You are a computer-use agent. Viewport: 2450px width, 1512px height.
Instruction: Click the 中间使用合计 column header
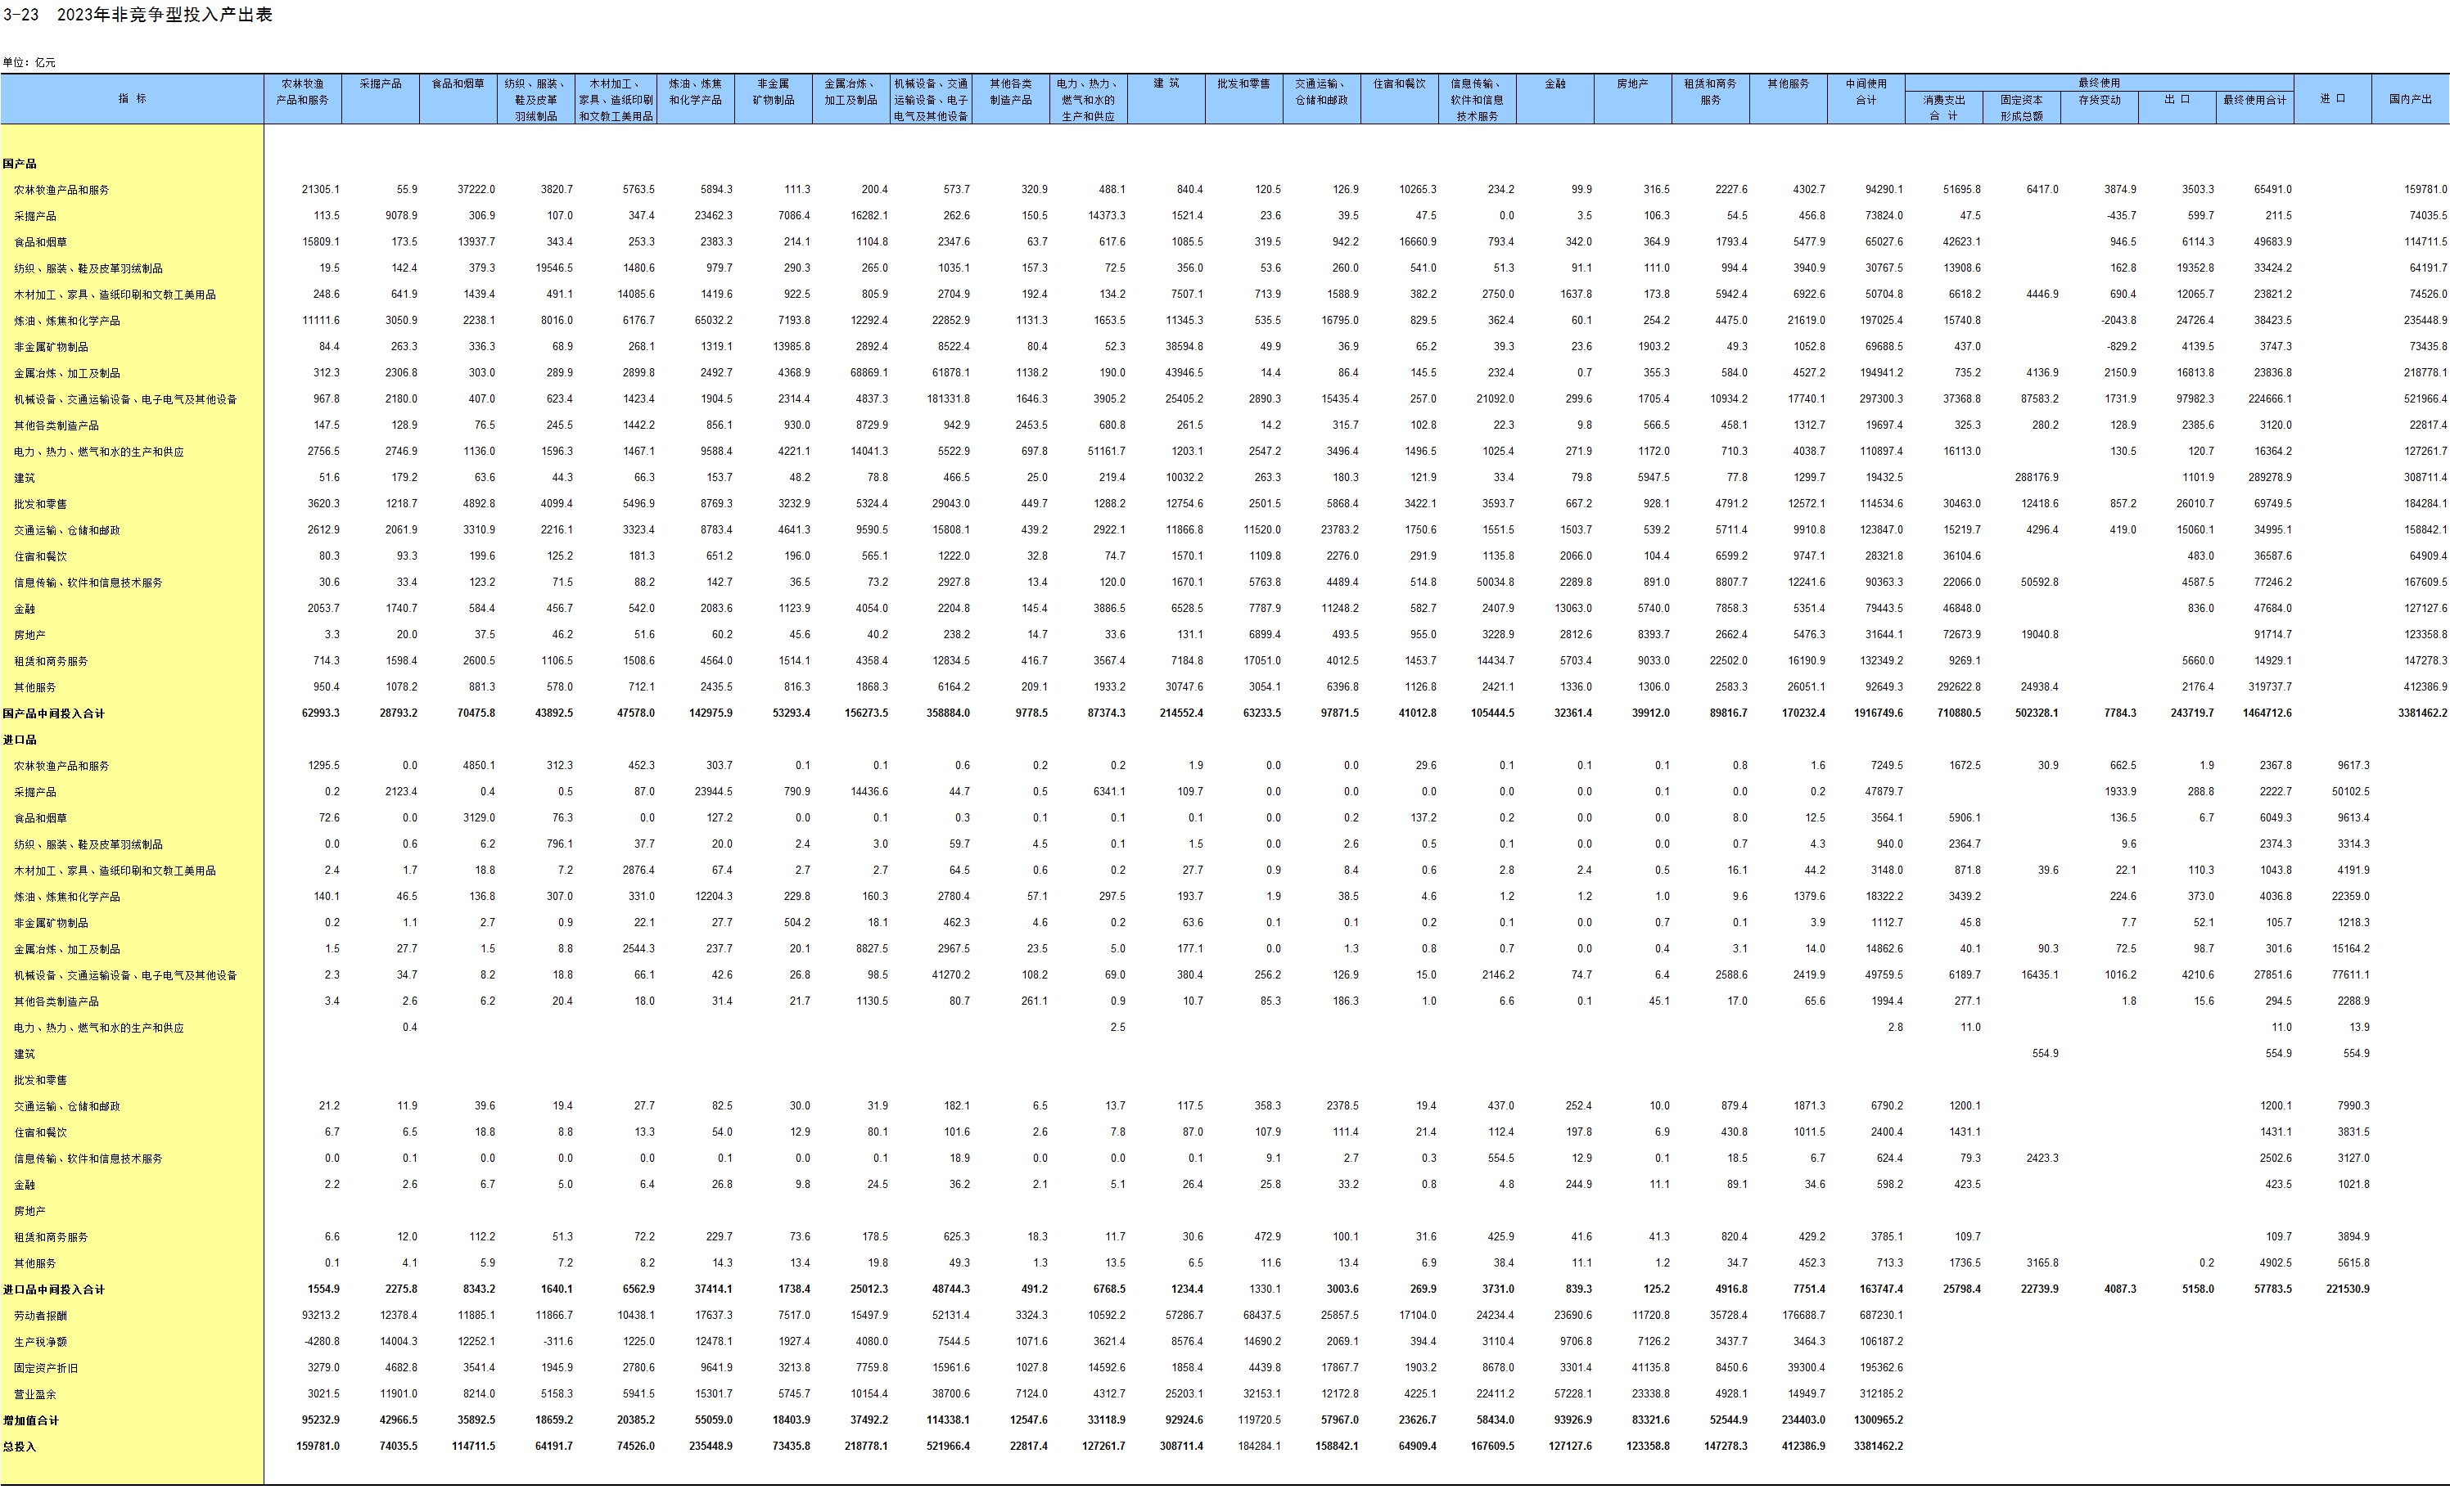(1866, 92)
